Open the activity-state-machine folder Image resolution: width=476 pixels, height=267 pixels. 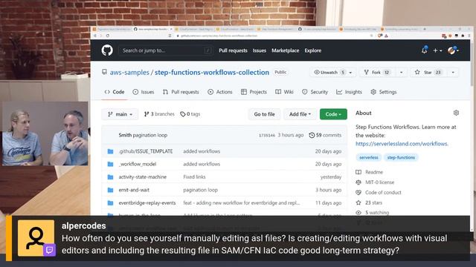(142, 177)
